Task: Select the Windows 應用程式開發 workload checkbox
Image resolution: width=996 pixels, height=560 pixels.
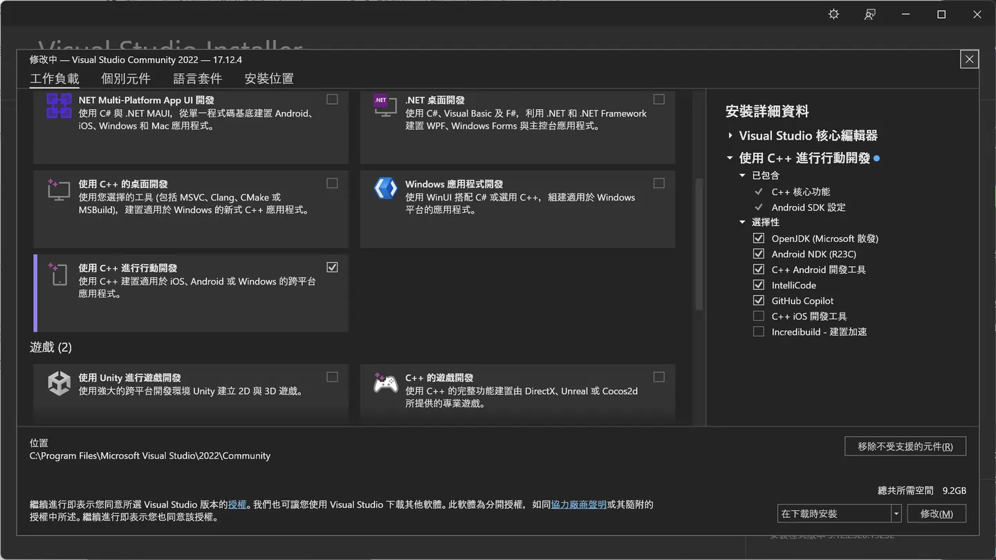Action: (658, 183)
